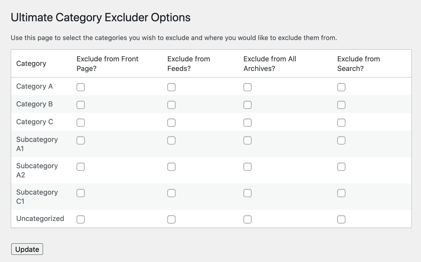This screenshot has width=421, height=262.
Task: Exclude Category B from the Front Page
Action: click(x=81, y=105)
